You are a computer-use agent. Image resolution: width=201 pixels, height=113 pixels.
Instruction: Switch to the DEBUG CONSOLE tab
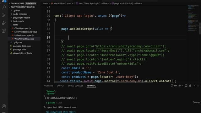(75, 86)
